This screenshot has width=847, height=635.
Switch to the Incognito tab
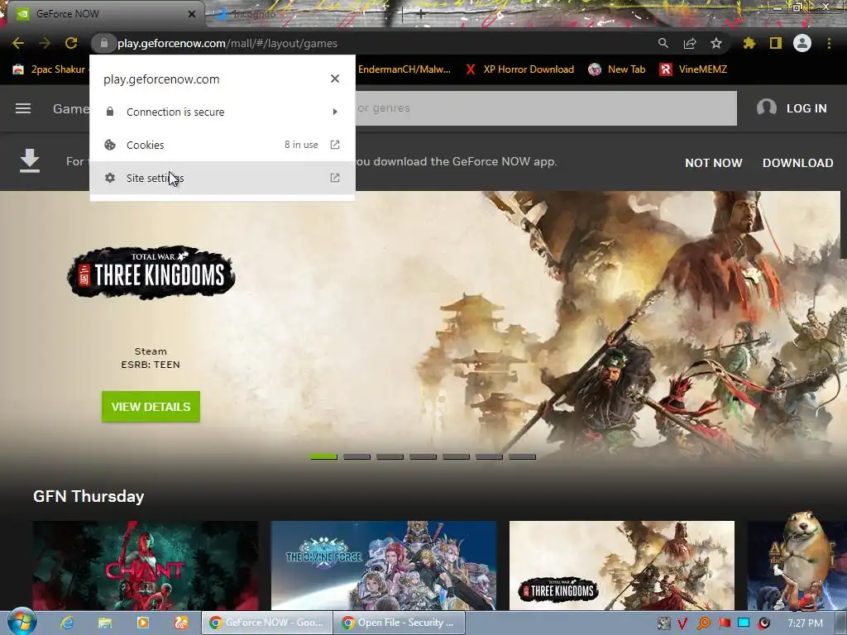[254, 14]
